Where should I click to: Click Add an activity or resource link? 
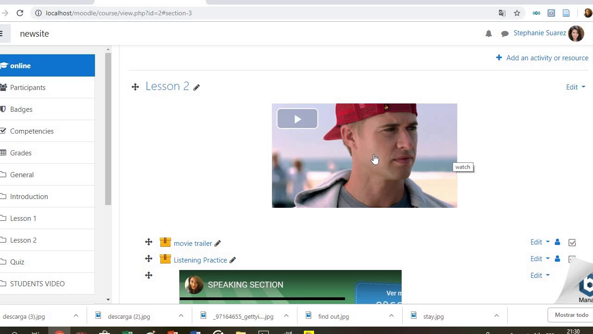click(547, 58)
